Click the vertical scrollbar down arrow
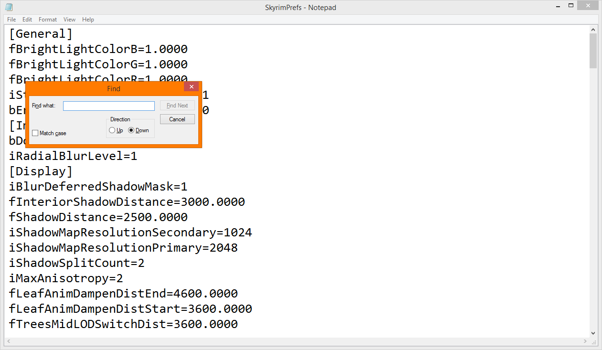The width and height of the screenshot is (602, 350). (x=593, y=333)
